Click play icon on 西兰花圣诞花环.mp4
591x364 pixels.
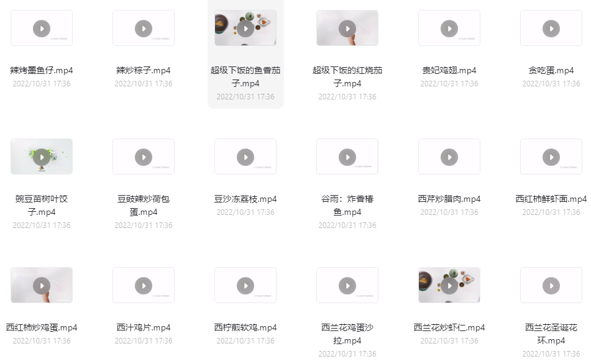(x=551, y=286)
